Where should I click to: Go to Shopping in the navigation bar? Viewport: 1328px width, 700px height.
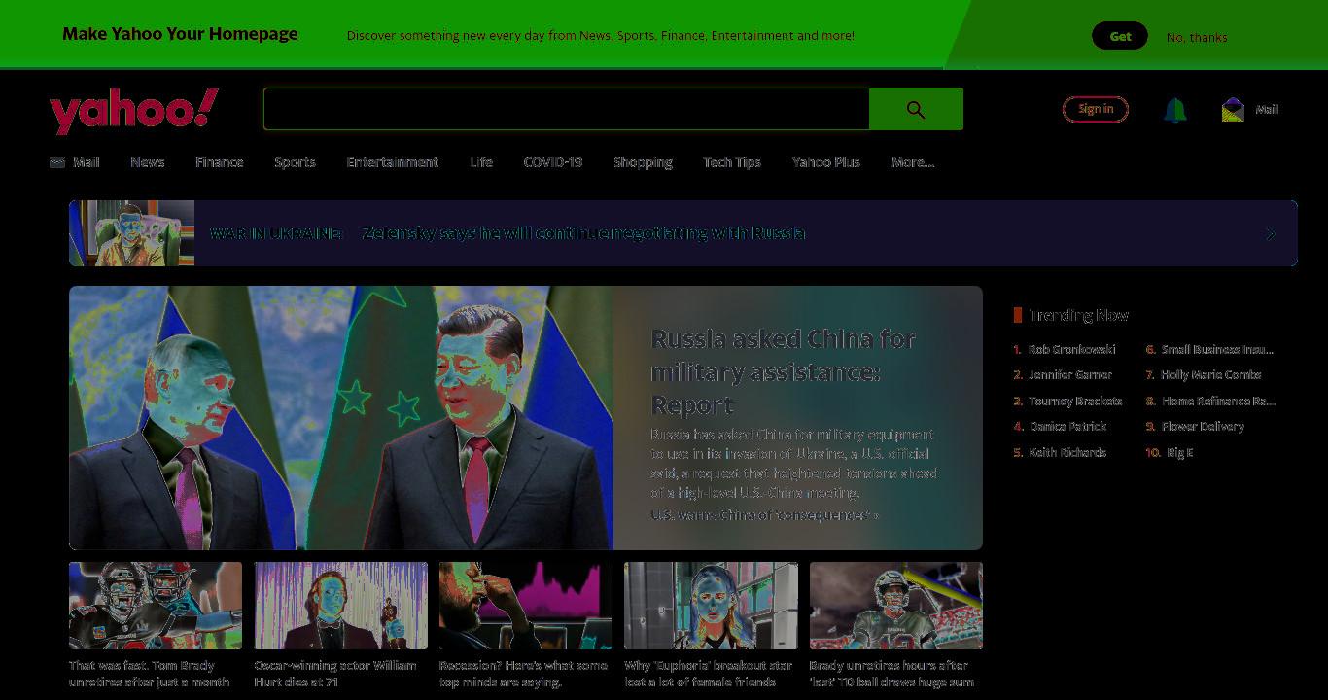(643, 162)
